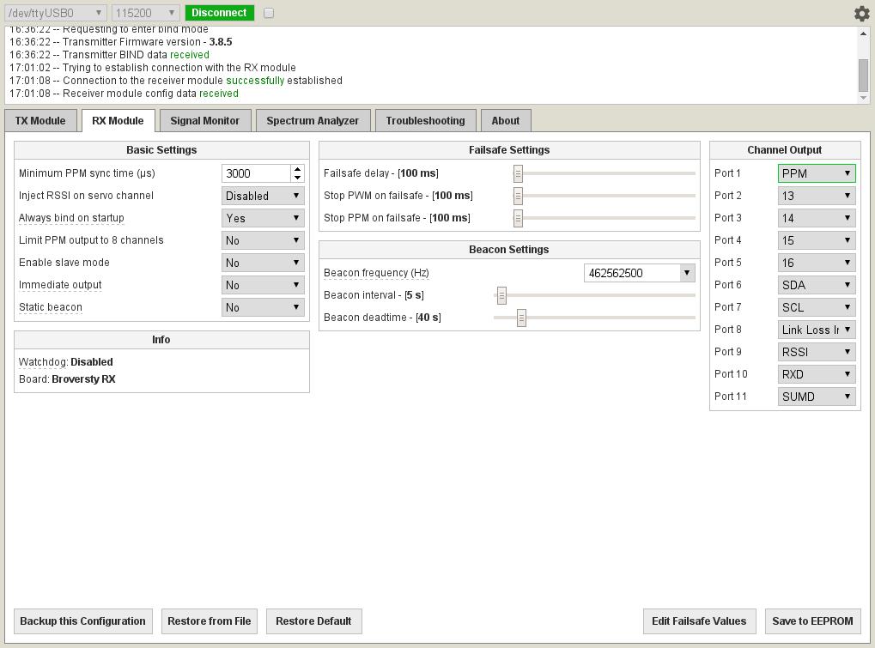Click the Restore Default button
Image resolution: width=875 pixels, height=648 pixels.
tap(313, 621)
